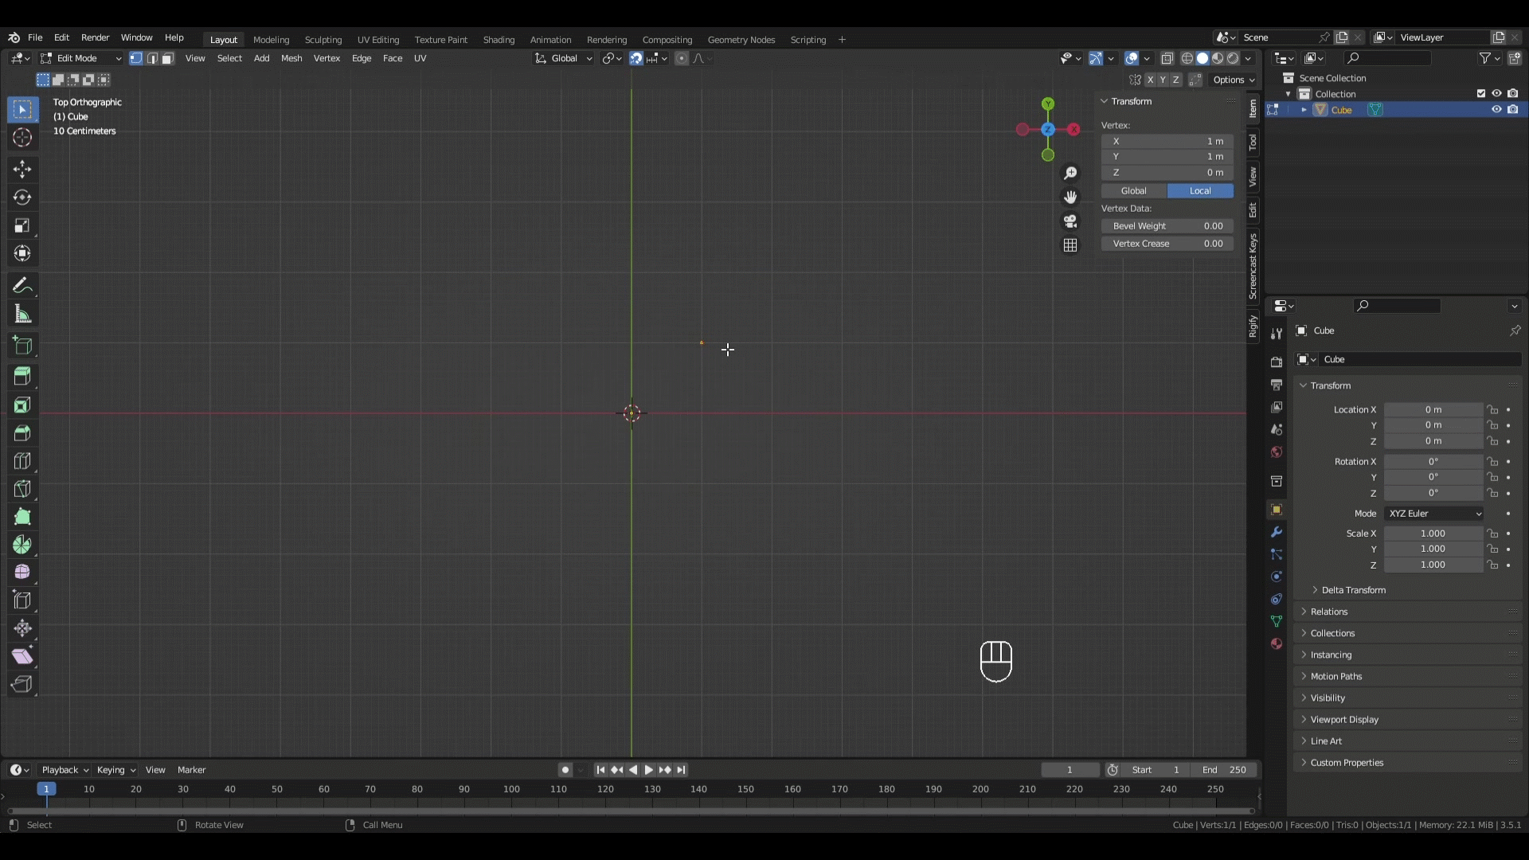The height and width of the screenshot is (860, 1529).
Task: Select the Rotate tool
Action: (x=22, y=197)
